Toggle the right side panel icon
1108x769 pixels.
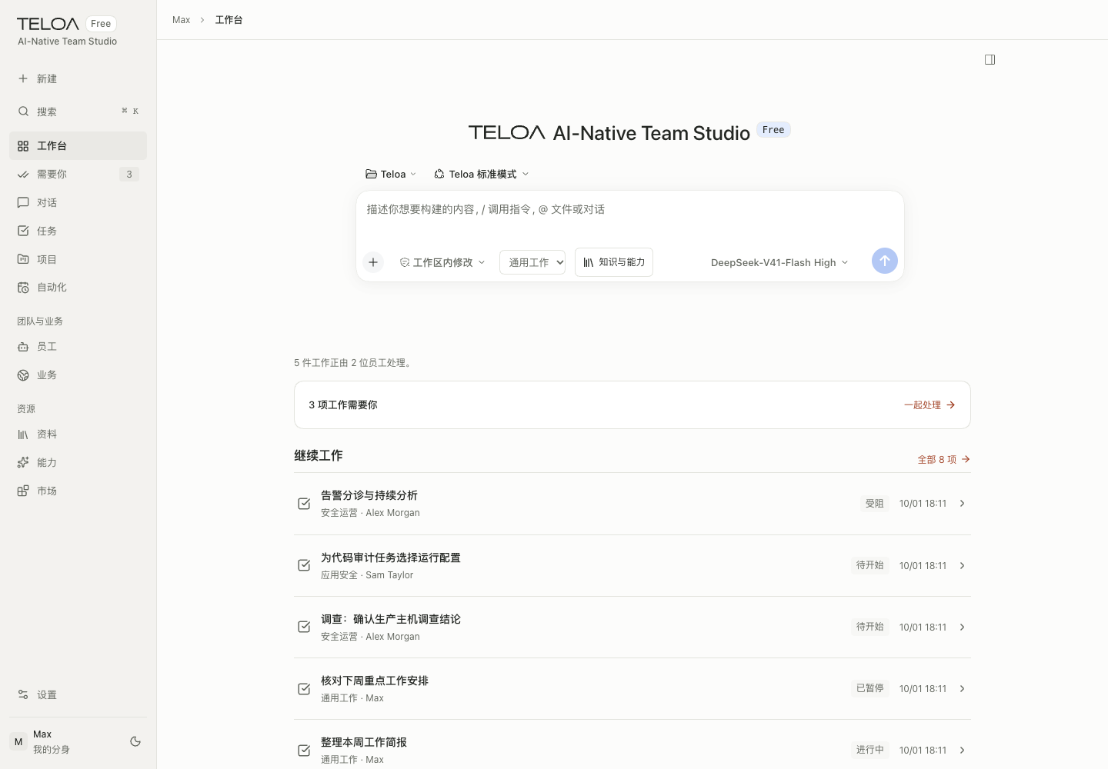990,59
